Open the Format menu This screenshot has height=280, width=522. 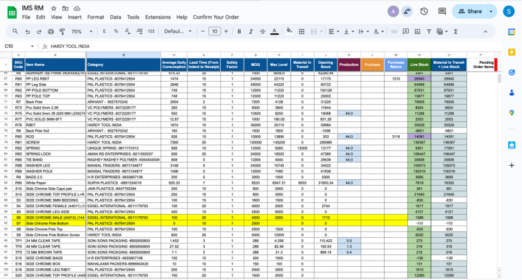pos(96,17)
